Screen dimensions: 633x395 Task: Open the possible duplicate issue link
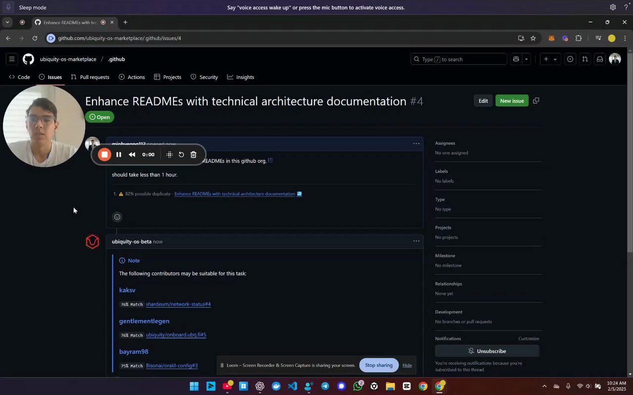tap(235, 194)
